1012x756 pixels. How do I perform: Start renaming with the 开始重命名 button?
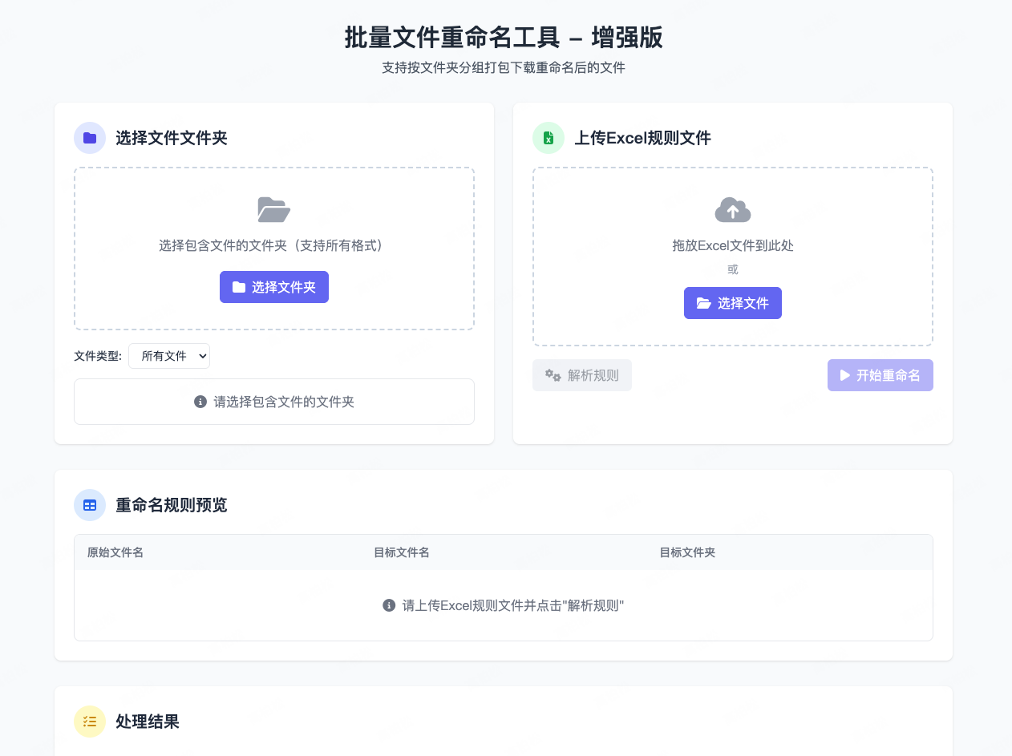880,375
